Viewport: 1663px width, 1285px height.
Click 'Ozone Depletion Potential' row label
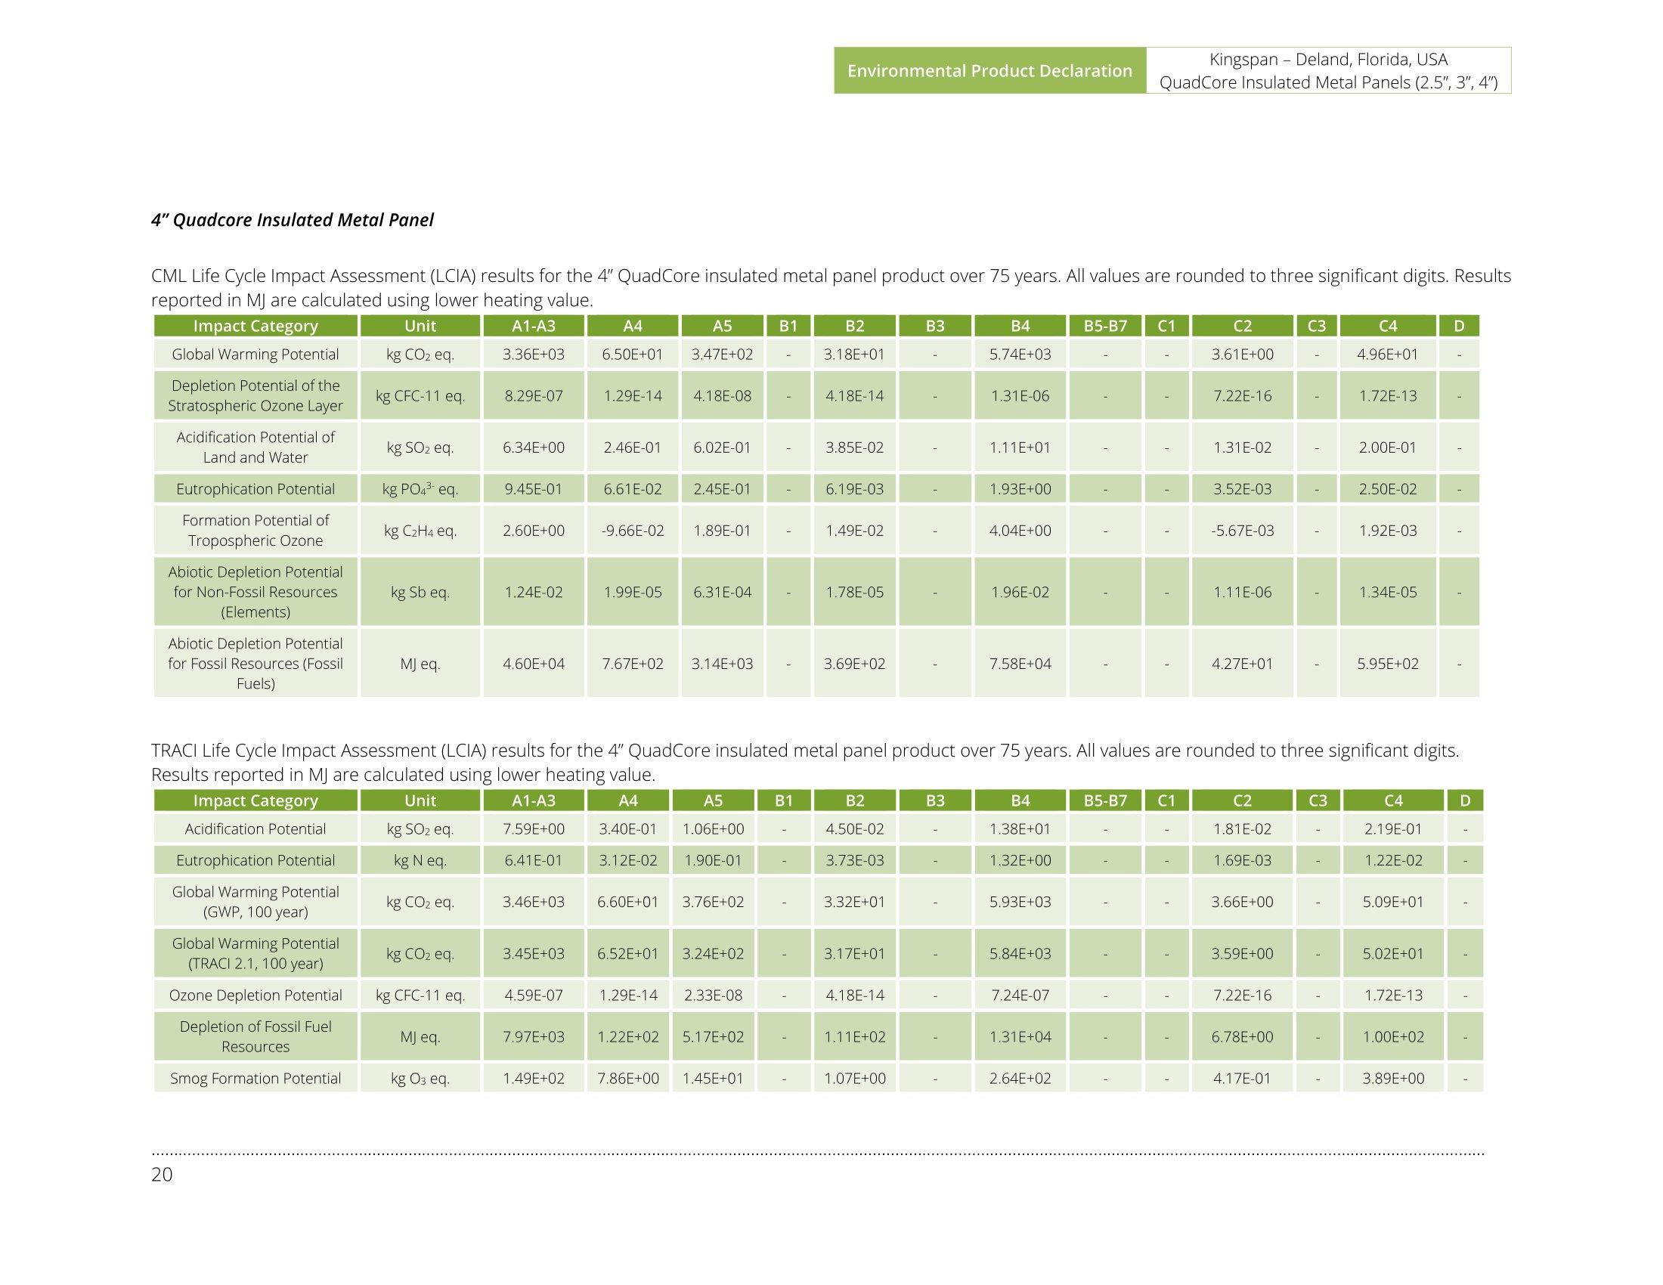coord(255,995)
